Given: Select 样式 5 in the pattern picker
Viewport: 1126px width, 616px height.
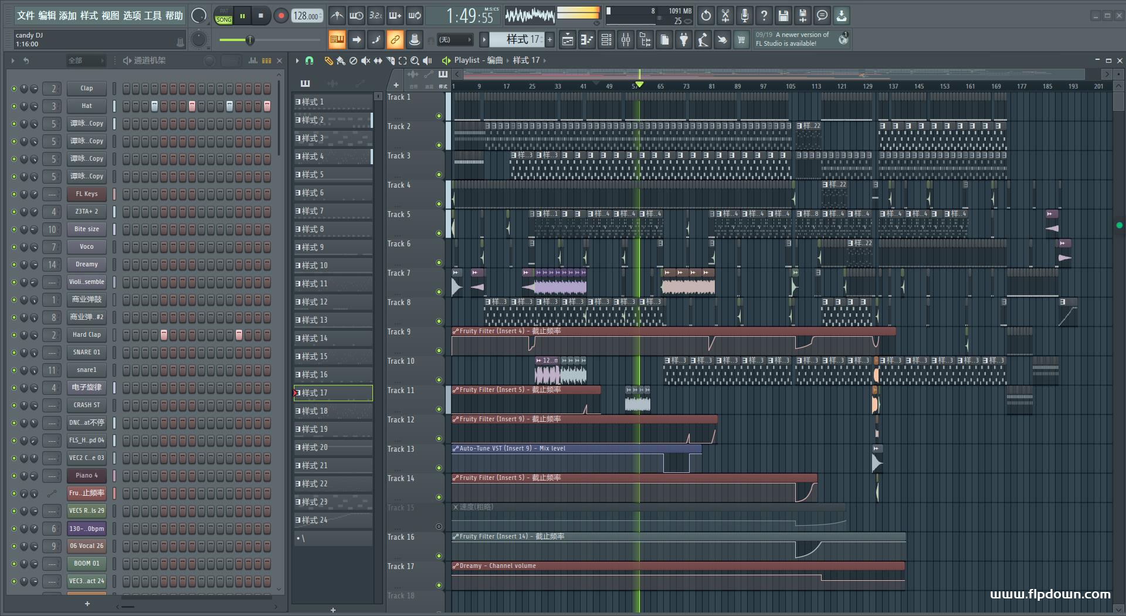Looking at the screenshot, I should [x=333, y=175].
